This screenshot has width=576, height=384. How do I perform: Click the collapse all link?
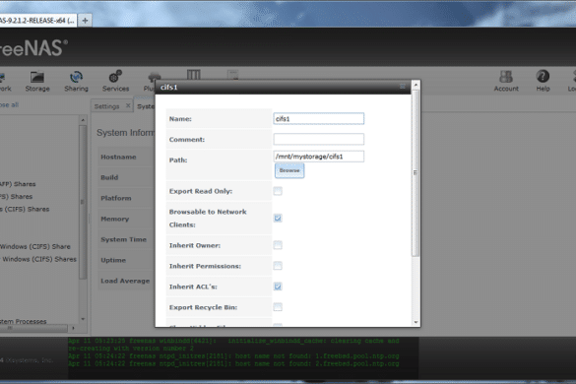click(9, 104)
